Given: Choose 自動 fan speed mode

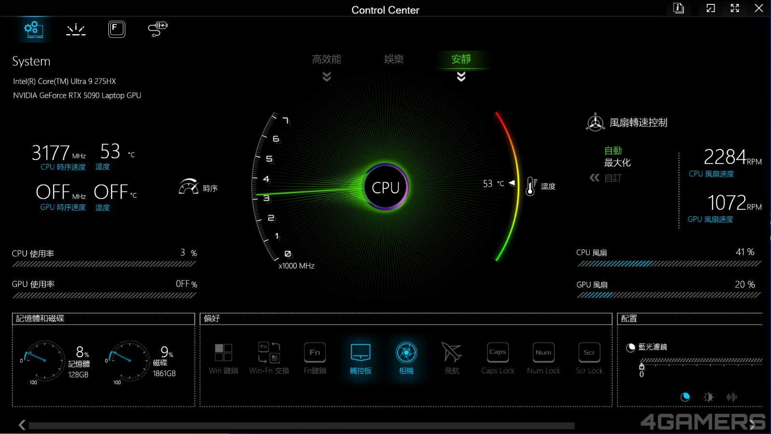Looking at the screenshot, I should 613,151.
